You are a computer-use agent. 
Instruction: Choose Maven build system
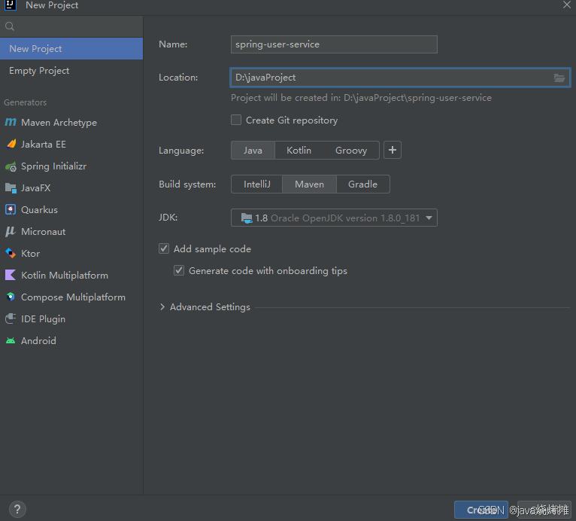pos(309,184)
